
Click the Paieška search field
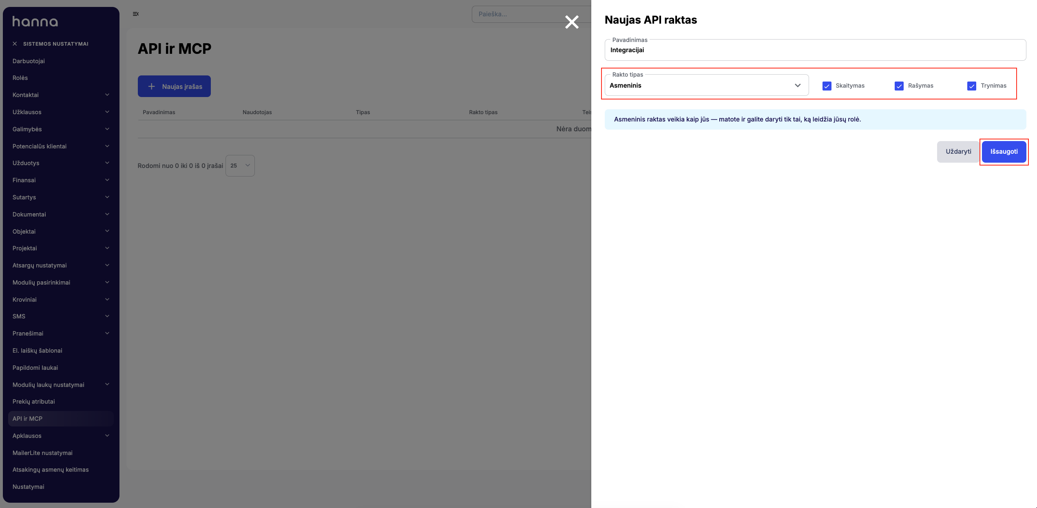(x=531, y=14)
